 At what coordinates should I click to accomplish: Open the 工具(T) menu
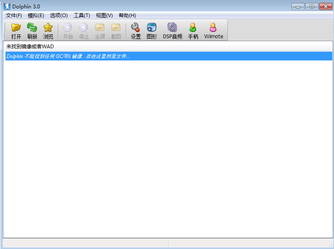click(x=82, y=16)
